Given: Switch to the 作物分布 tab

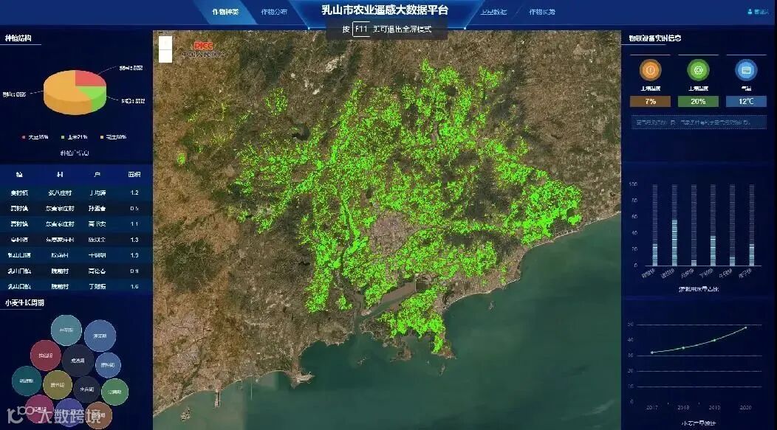Looking at the screenshot, I should coord(274,12).
